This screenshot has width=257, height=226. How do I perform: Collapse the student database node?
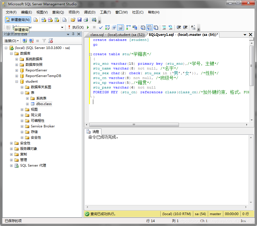pos(17,81)
